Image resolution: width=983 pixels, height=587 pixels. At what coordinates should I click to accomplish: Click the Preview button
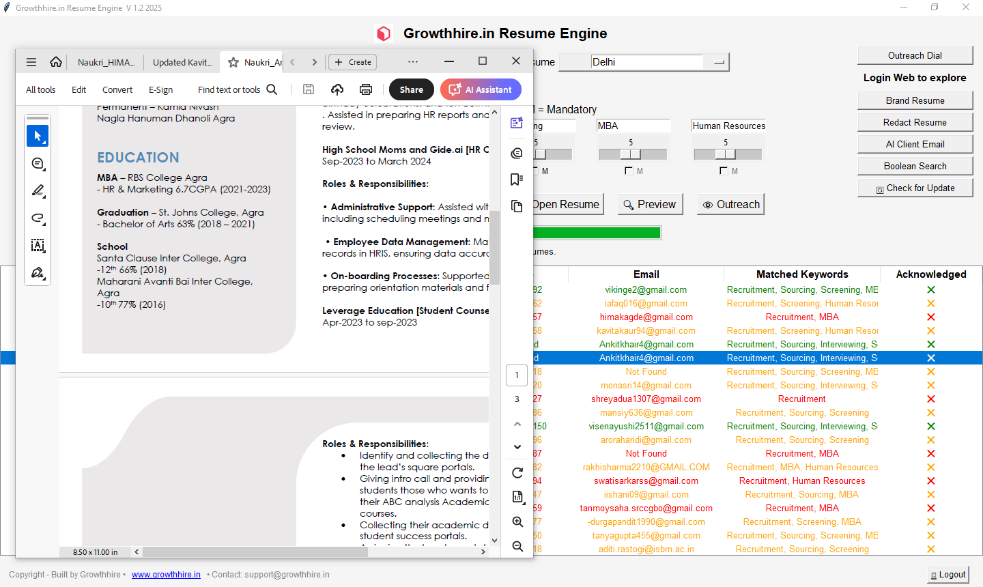click(x=649, y=204)
